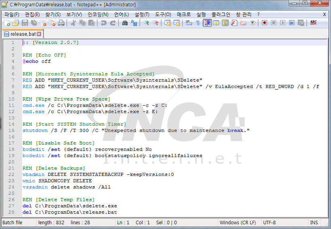This screenshot has width=331, height=229.
Task: Paste from clipboard toolbar icon
Action: point(91,23)
